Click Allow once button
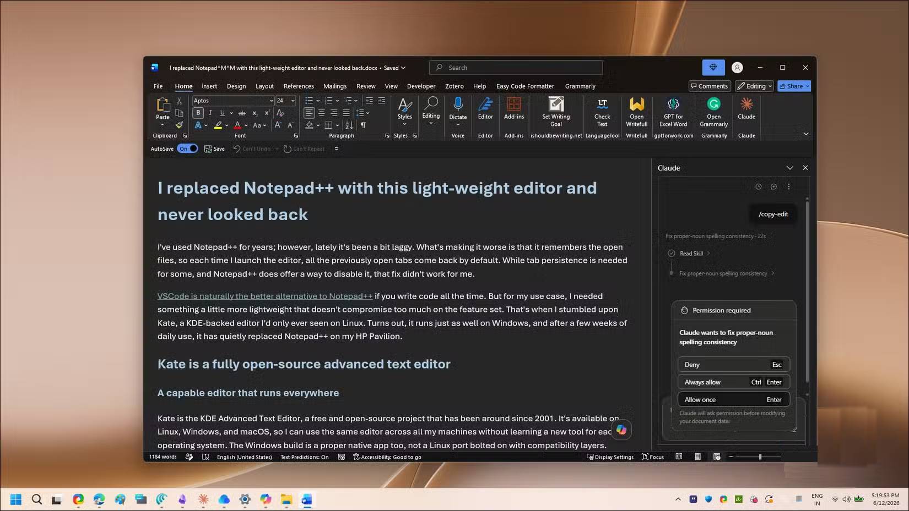909x511 pixels. point(734,400)
